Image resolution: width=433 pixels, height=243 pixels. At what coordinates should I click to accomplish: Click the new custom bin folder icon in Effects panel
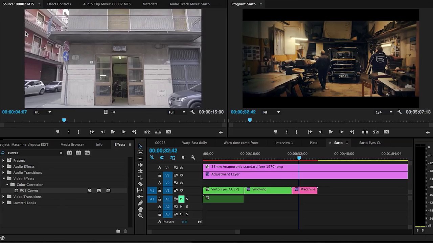tap(118, 231)
